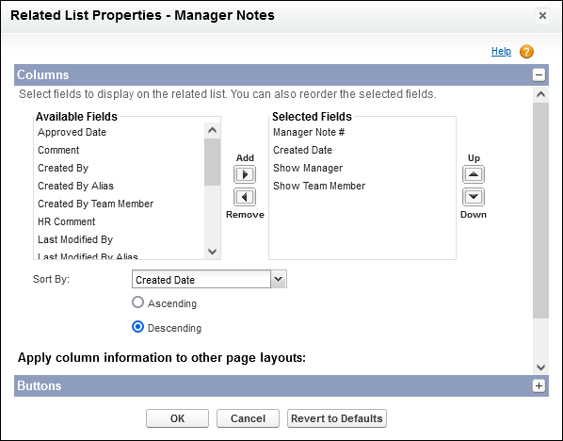Viewport: 563px width, 441px height.
Task: Collapse the Columns section minus icon
Action: pos(539,74)
